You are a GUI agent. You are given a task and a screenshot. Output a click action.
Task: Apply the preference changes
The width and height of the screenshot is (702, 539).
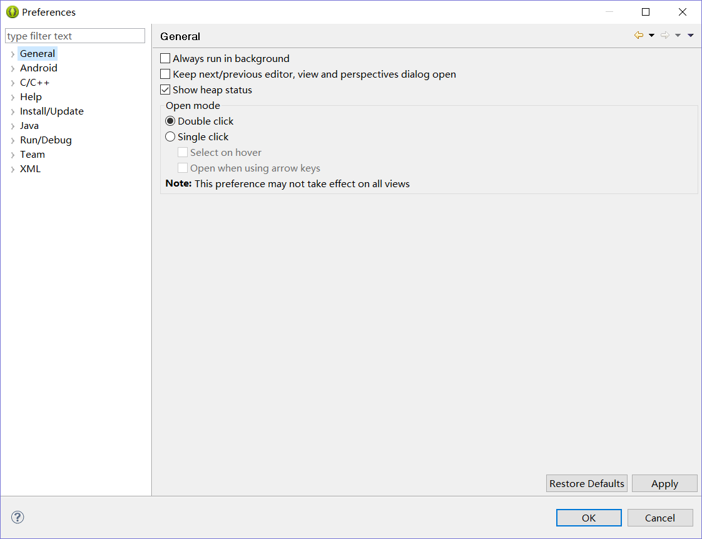click(664, 483)
